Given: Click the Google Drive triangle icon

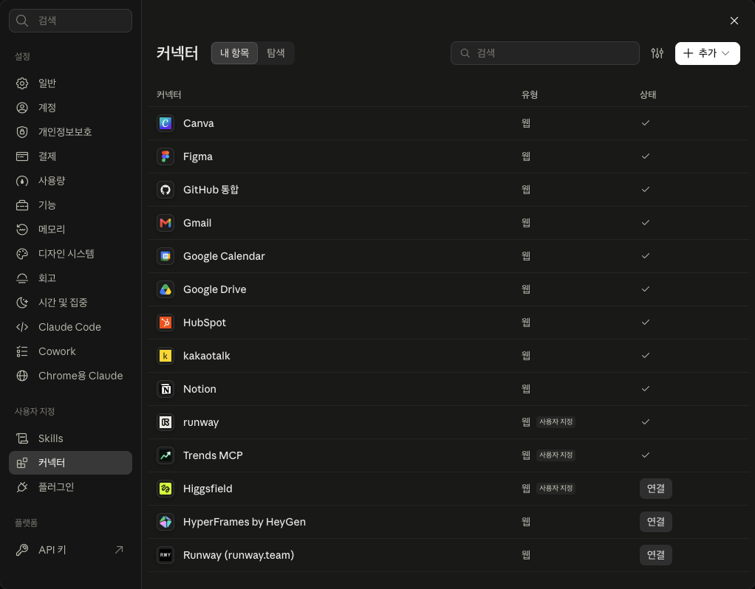Looking at the screenshot, I should pyautogui.click(x=165, y=289).
